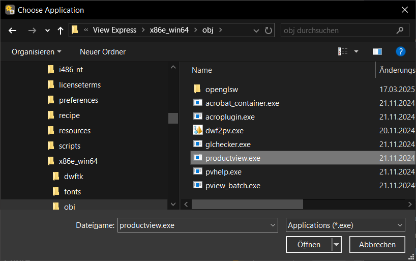Image resolution: width=416 pixels, height=261 pixels.
Task: Open address bar history dropdown
Action: point(256,31)
